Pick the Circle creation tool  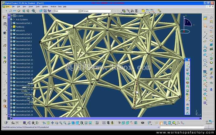coord(205,60)
